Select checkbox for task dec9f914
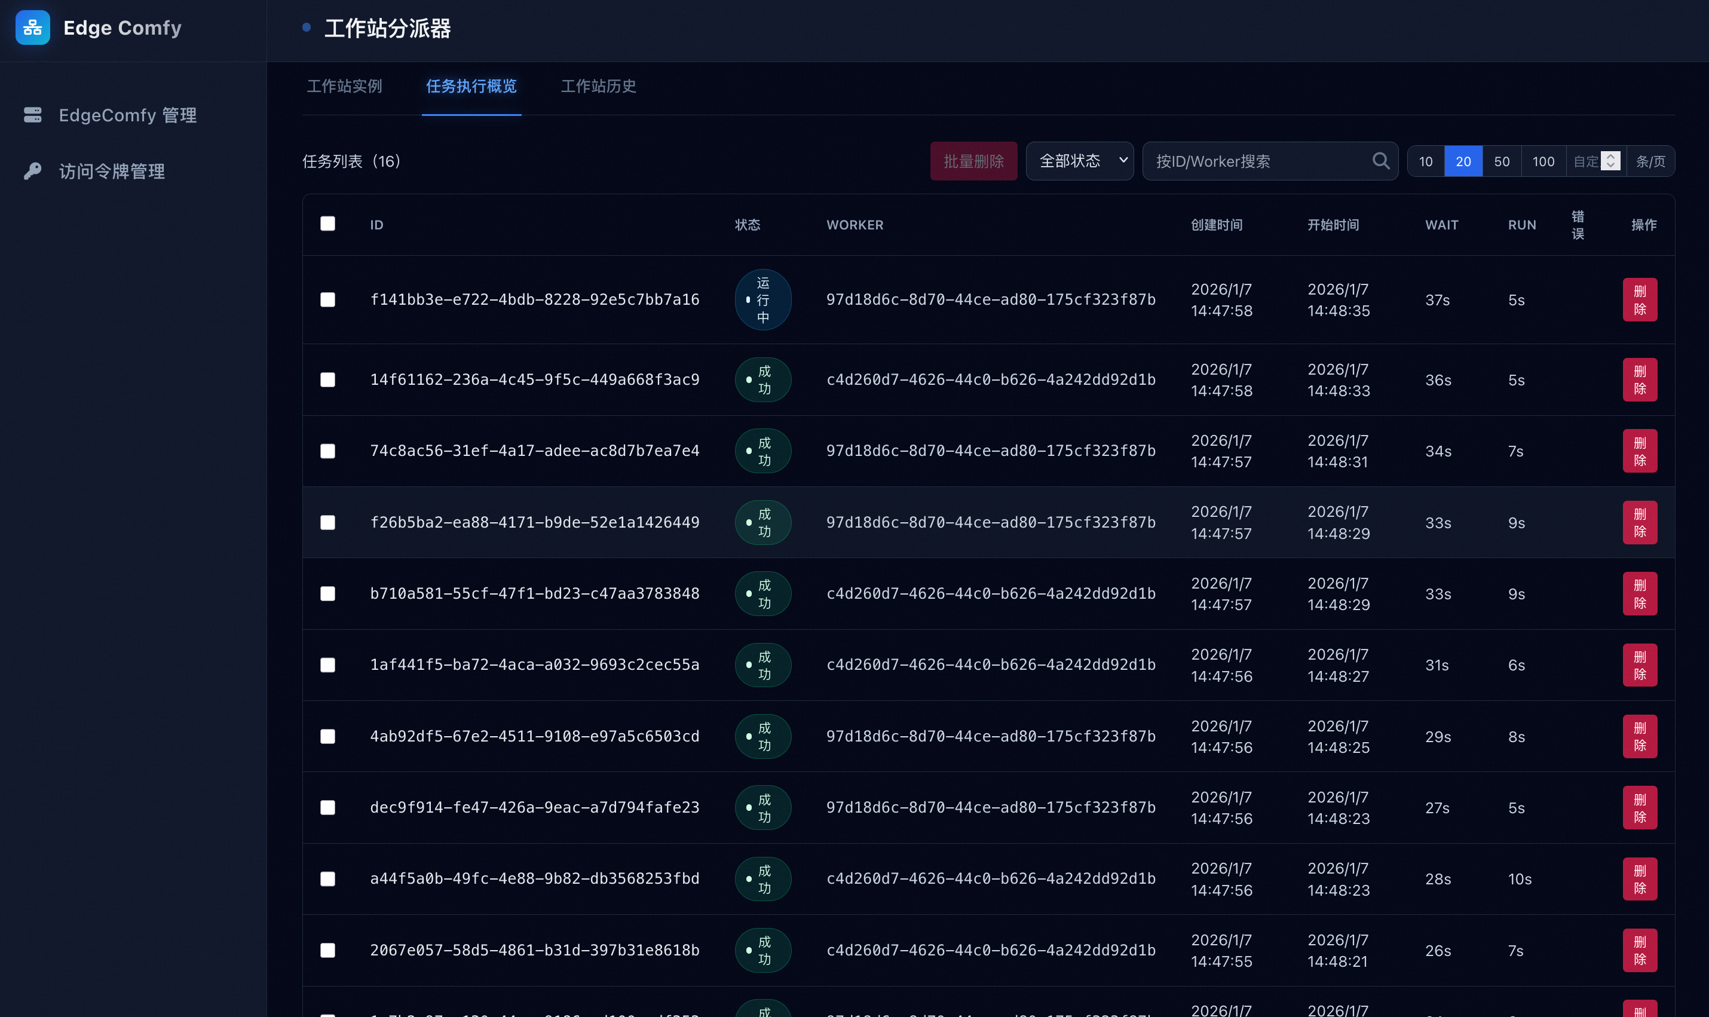1709x1017 pixels. (x=327, y=807)
